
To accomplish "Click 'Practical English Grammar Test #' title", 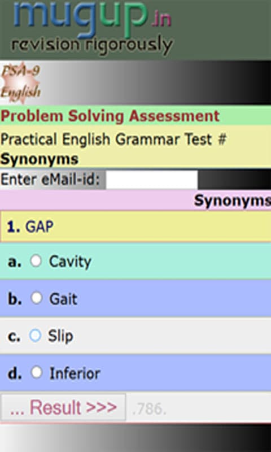I will click(x=113, y=140).
